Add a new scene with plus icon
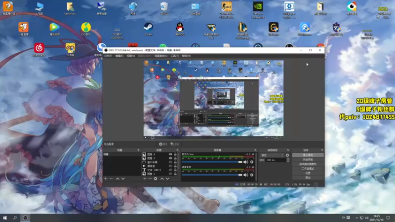Viewport: 395px width, 222px height. pos(105,179)
